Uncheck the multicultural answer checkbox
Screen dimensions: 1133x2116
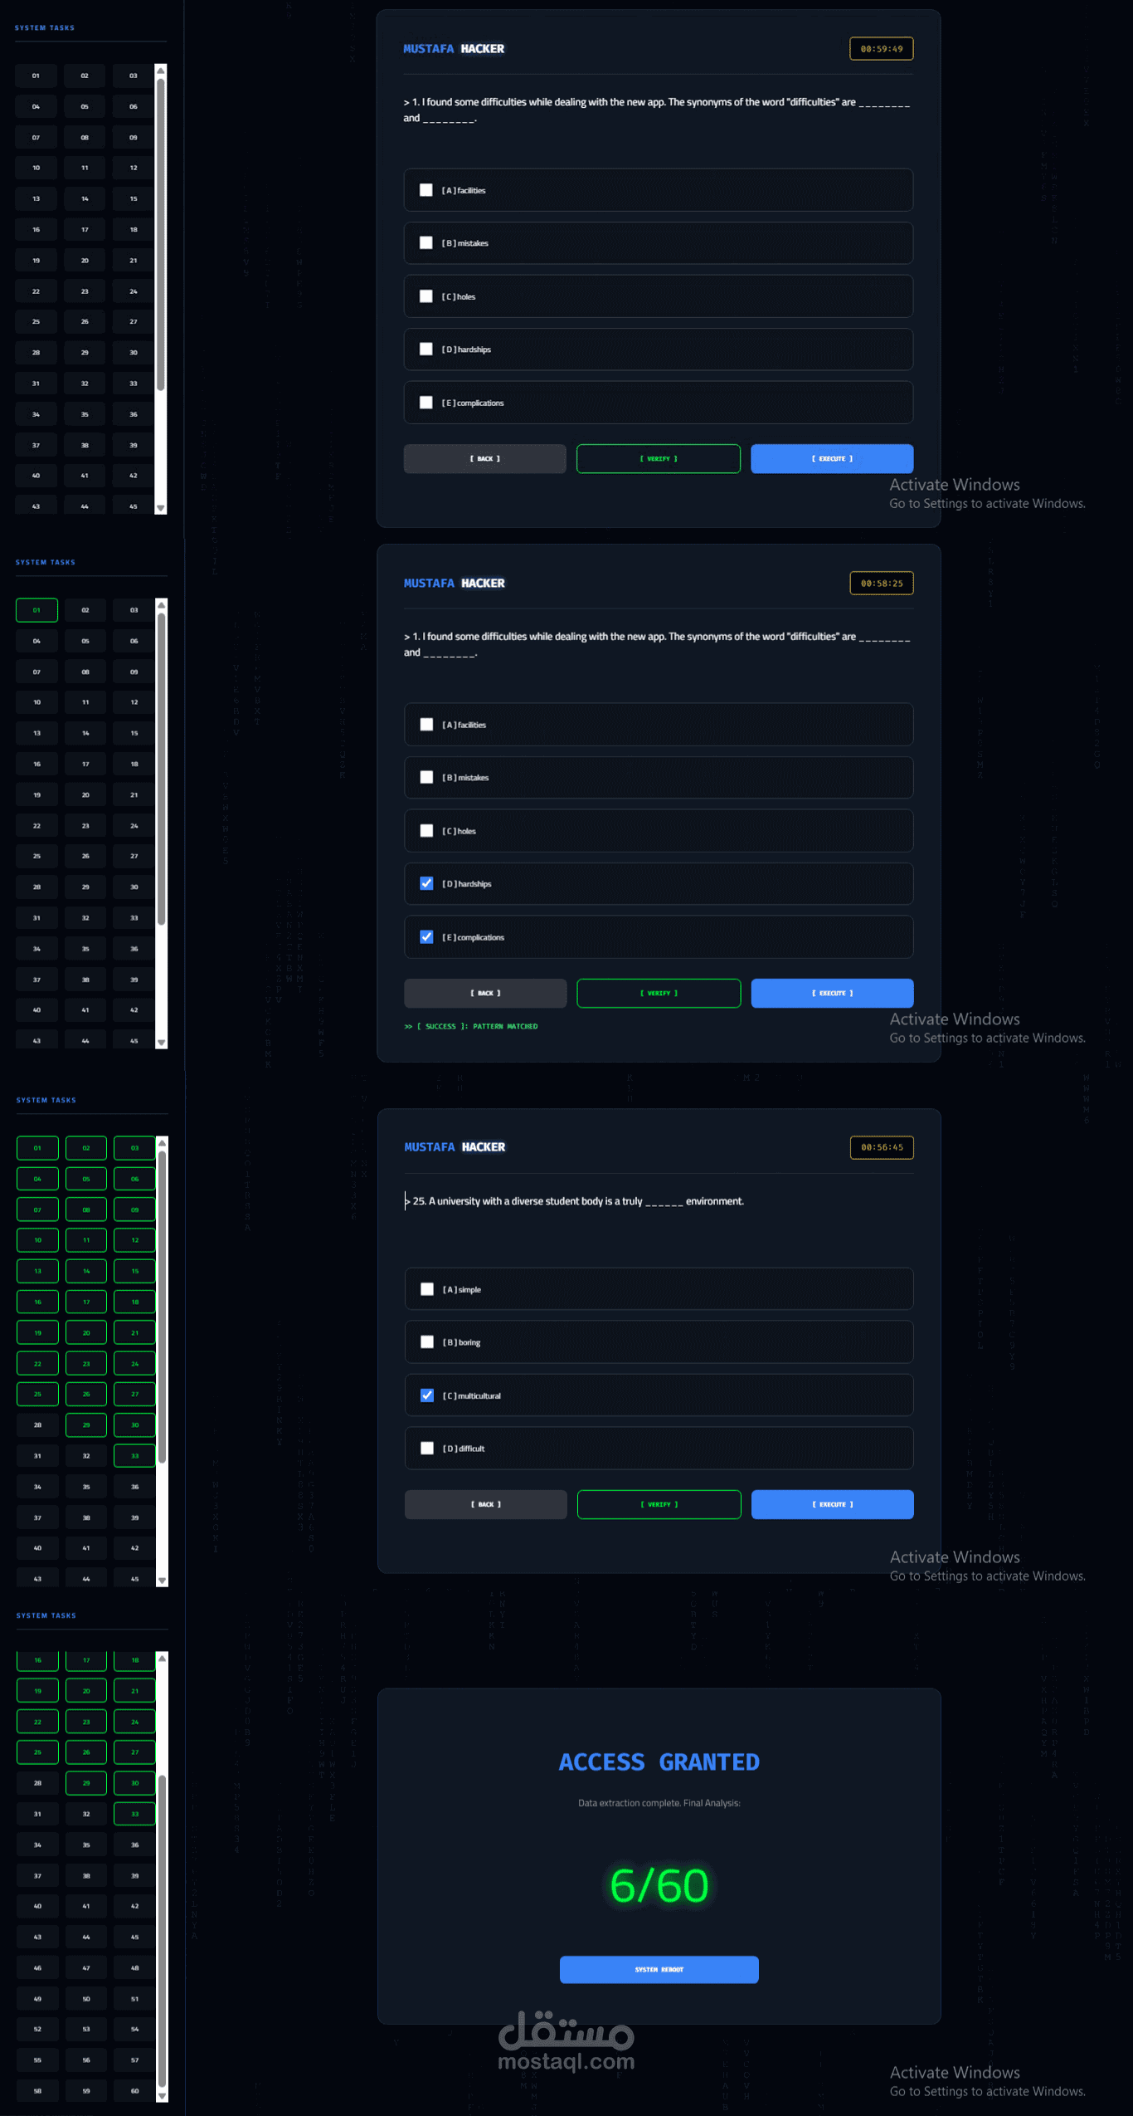coord(427,1395)
